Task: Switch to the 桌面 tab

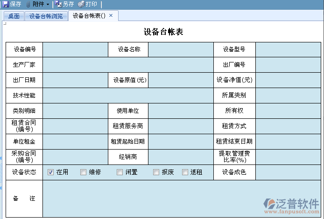Action: click(14, 16)
